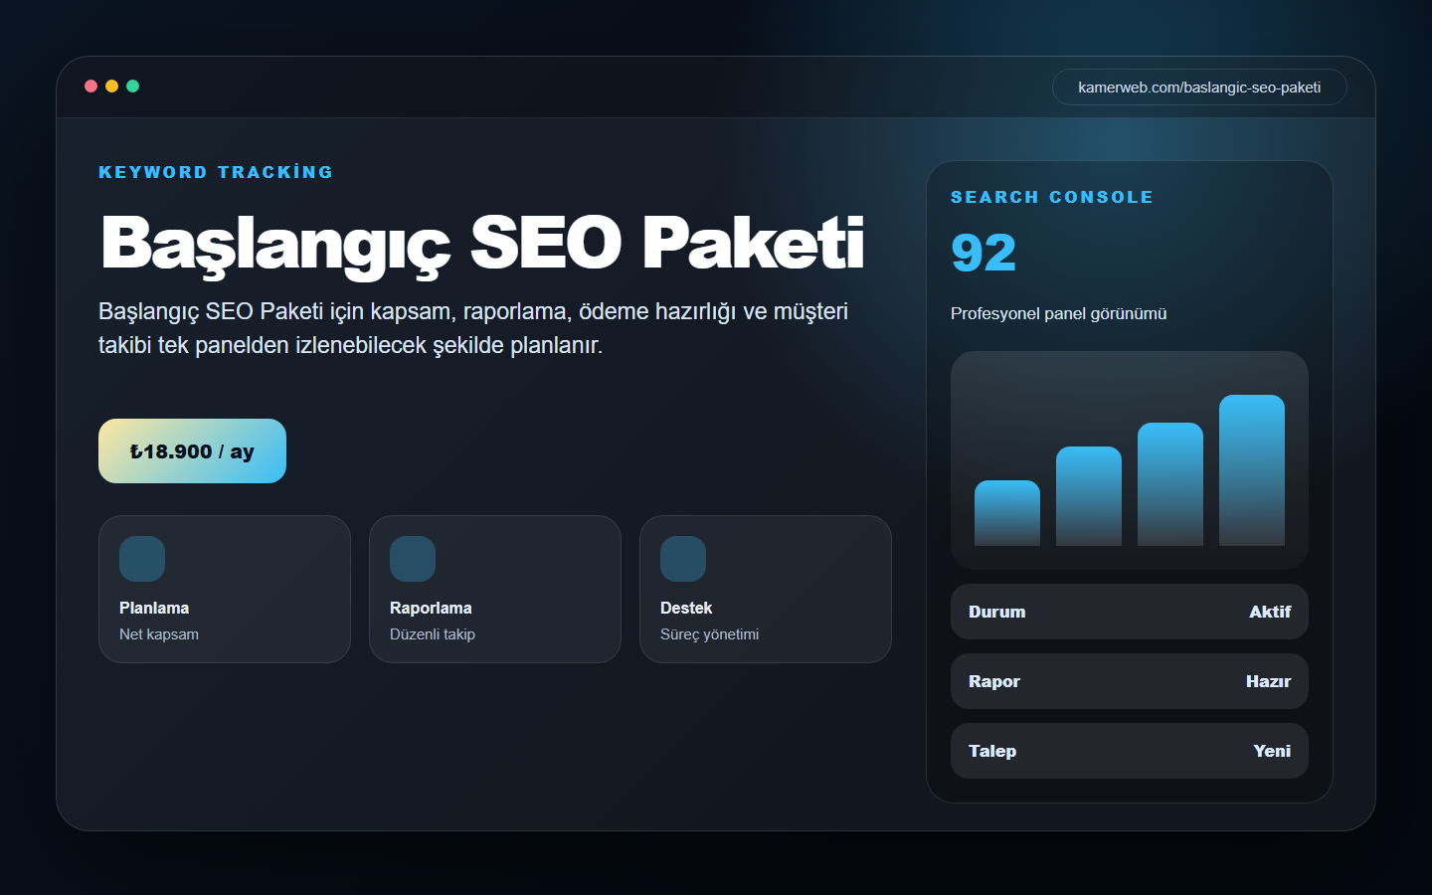Click the Planlama card icon square

142,559
